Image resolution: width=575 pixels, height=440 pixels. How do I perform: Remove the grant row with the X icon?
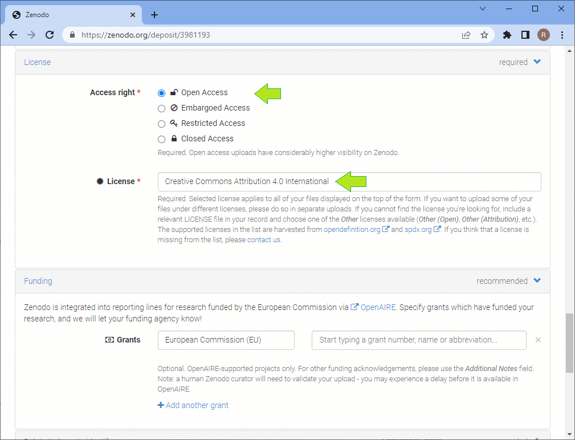pos(538,340)
